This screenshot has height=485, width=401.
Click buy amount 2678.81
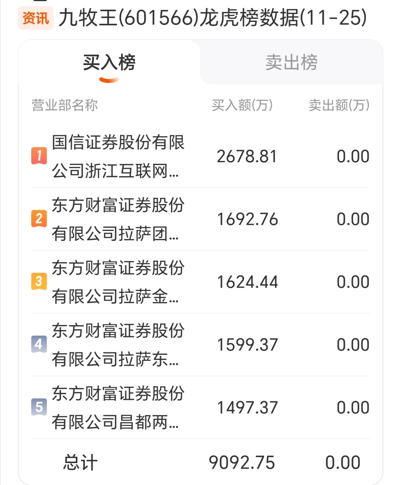(247, 156)
